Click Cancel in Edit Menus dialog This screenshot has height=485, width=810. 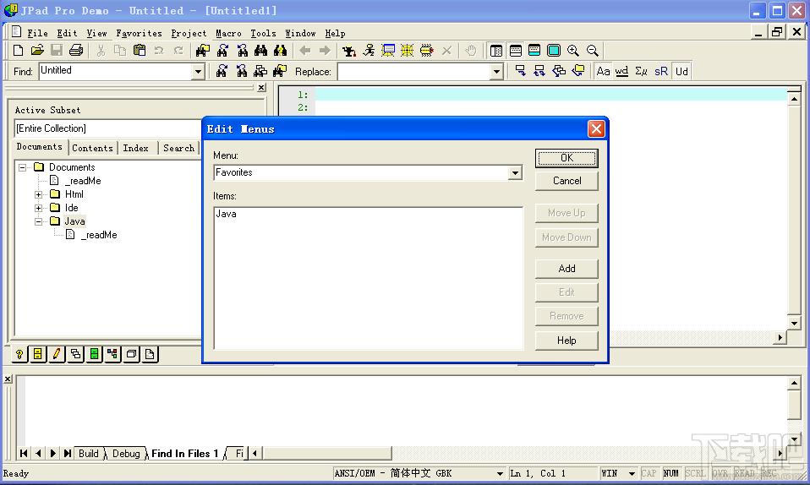point(566,181)
